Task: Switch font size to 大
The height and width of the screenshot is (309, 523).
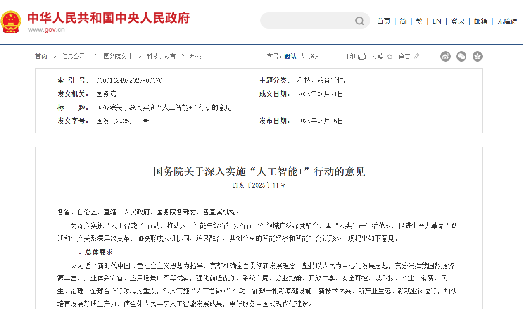Action: point(302,57)
